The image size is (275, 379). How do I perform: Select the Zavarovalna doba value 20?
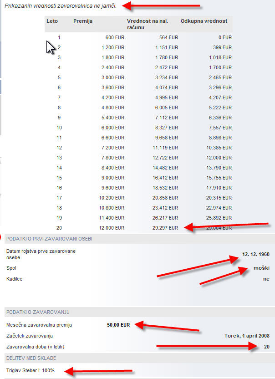(267, 347)
